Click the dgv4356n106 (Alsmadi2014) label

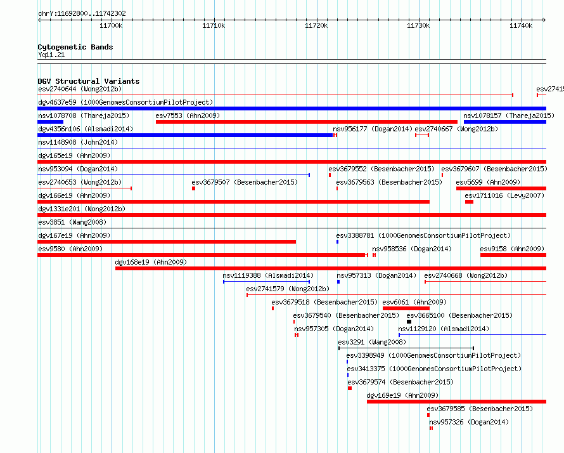point(86,129)
